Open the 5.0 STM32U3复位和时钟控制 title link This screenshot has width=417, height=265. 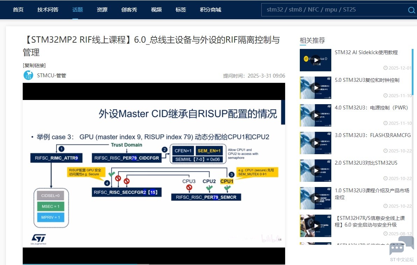(367, 80)
